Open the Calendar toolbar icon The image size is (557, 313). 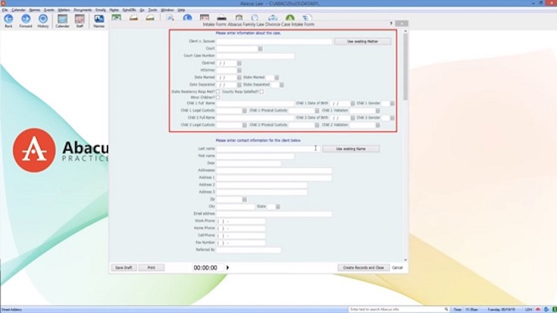pyautogui.click(x=62, y=21)
